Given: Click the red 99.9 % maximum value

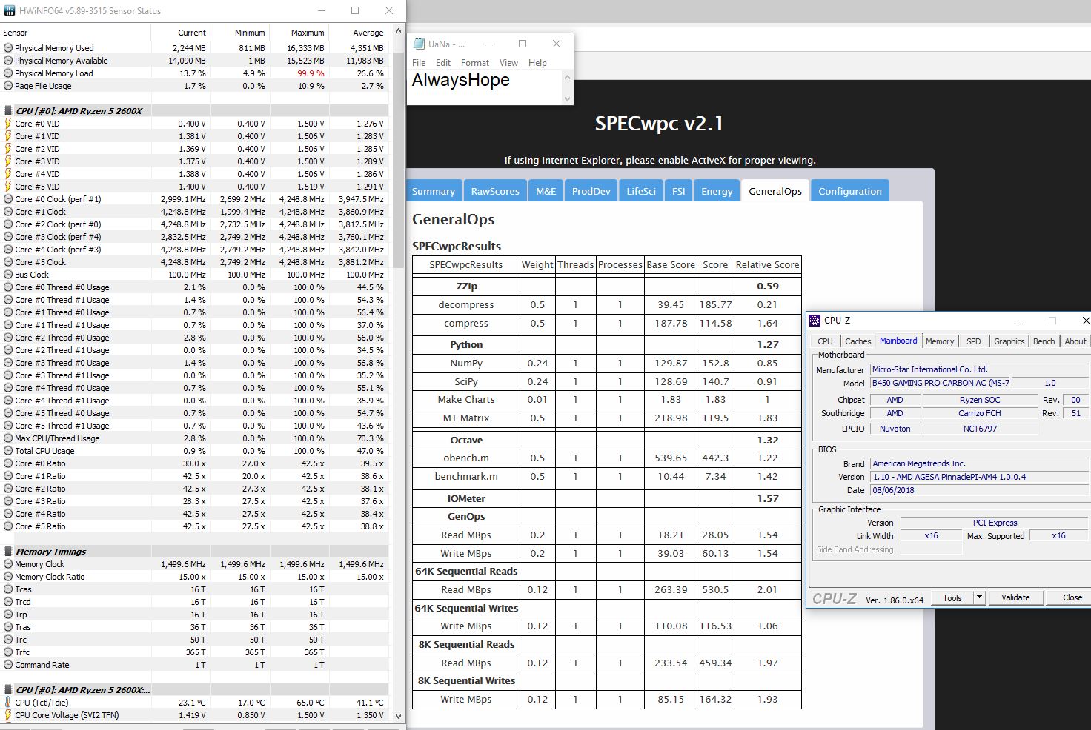Looking at the screenshot, I should point(311,73).
